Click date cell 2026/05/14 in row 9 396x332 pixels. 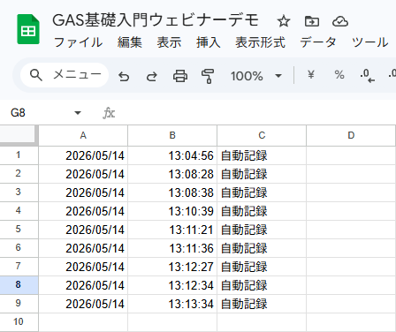coord(83,304)
